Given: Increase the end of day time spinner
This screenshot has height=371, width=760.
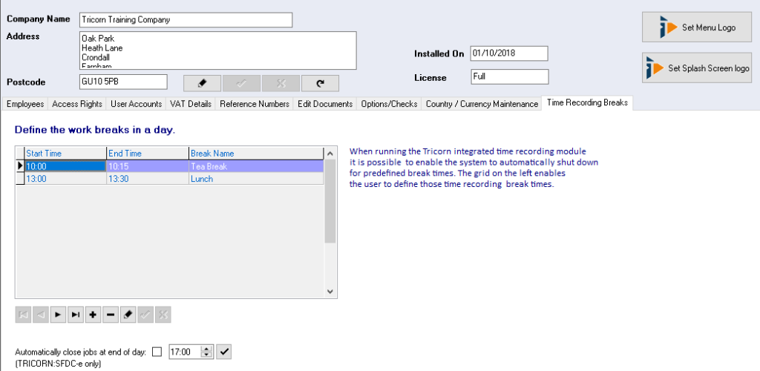Looking at the screenshot, I should pos(207,348).
